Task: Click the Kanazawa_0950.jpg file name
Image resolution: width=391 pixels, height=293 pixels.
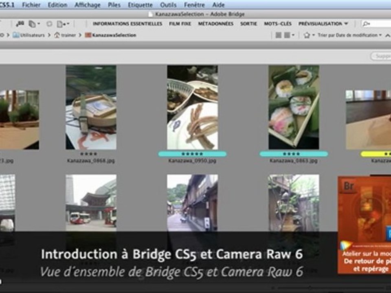Action: (x=192, y=161)
